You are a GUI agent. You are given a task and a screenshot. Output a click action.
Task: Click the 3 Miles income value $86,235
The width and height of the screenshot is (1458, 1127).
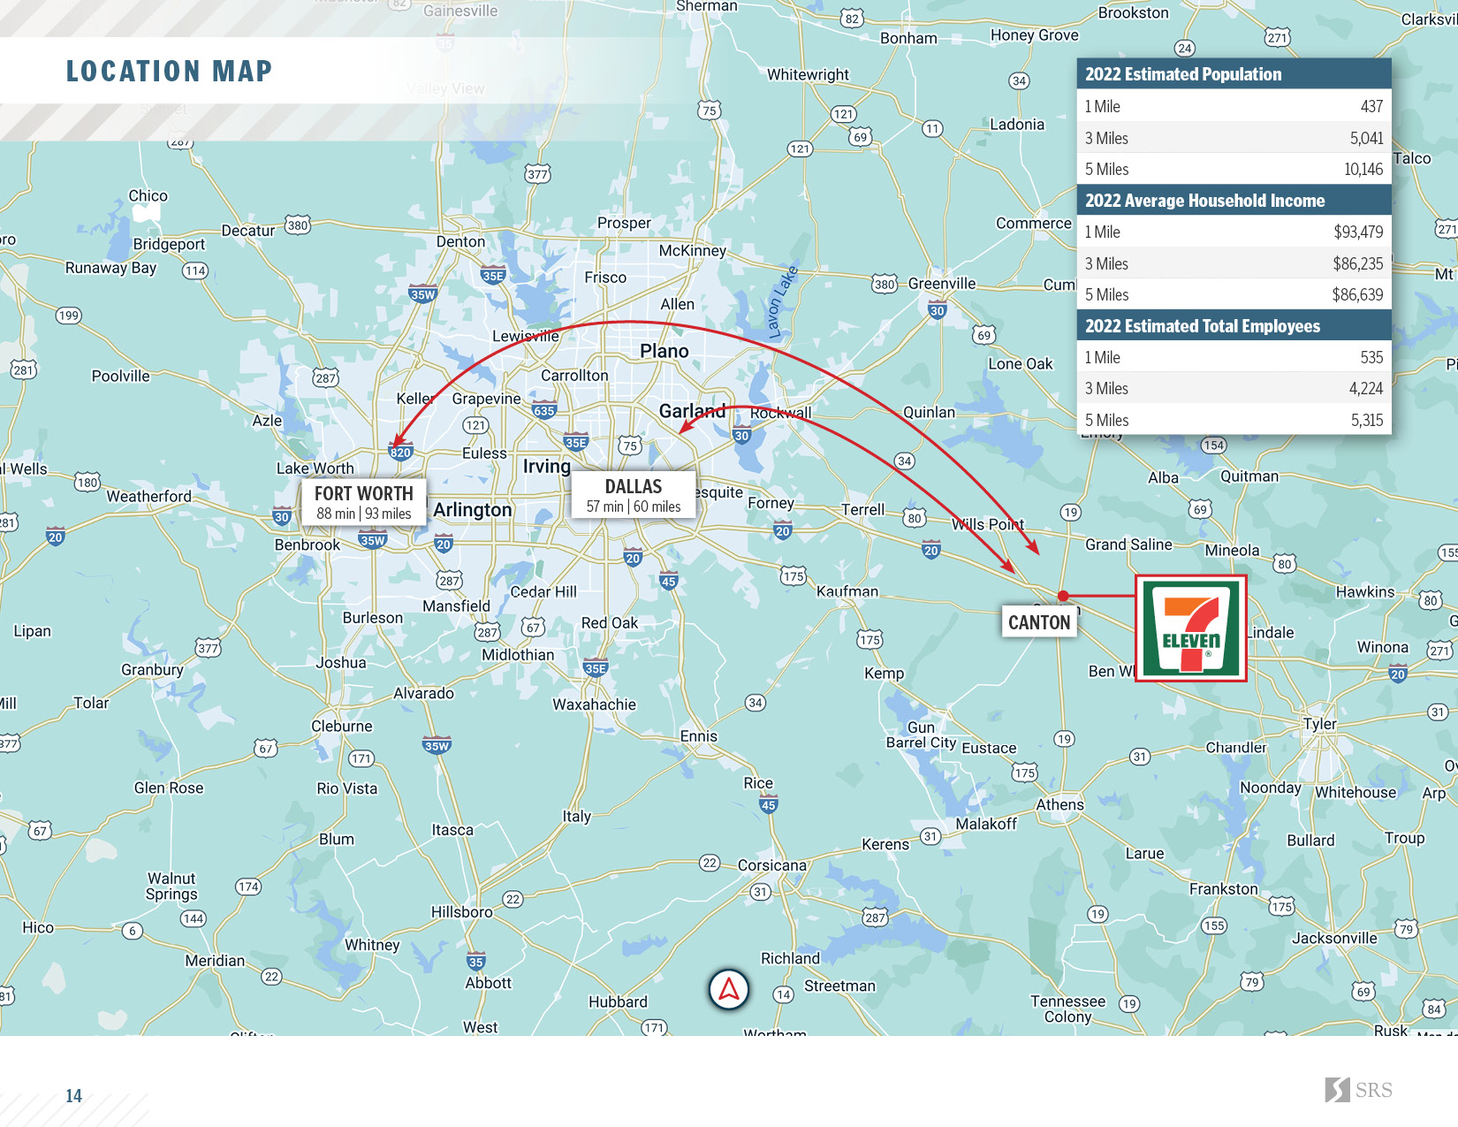pos(1358,263)
